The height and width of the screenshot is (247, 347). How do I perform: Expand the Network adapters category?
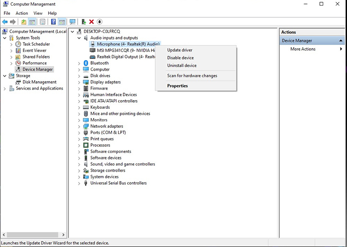click(79, 127)
